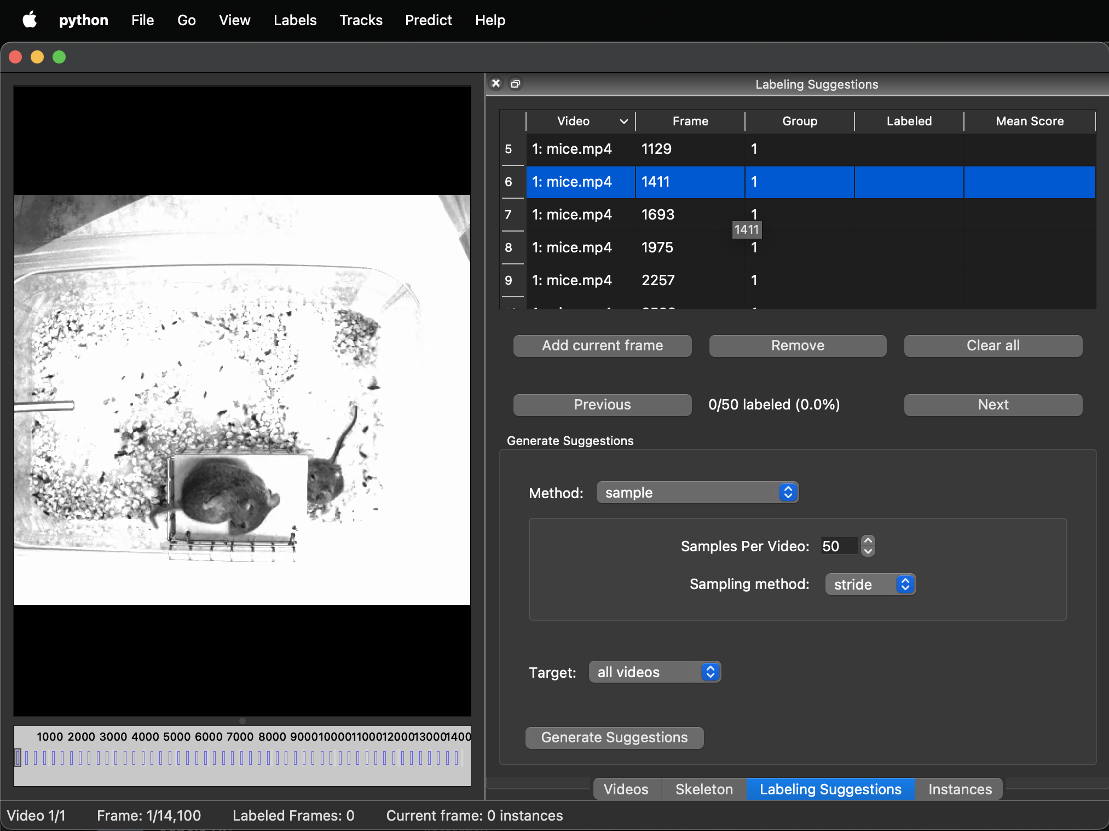Click timeline near frame 7000 mark
1109x831 pixels.
240,758
